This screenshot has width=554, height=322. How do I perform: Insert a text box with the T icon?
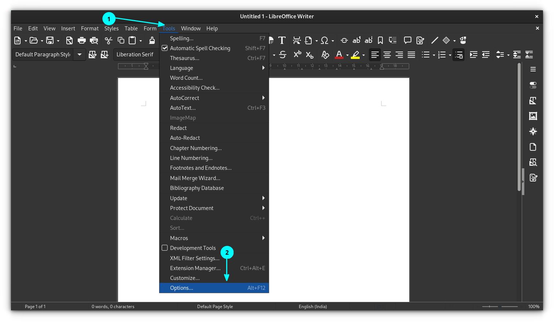[x=282, y=40]
